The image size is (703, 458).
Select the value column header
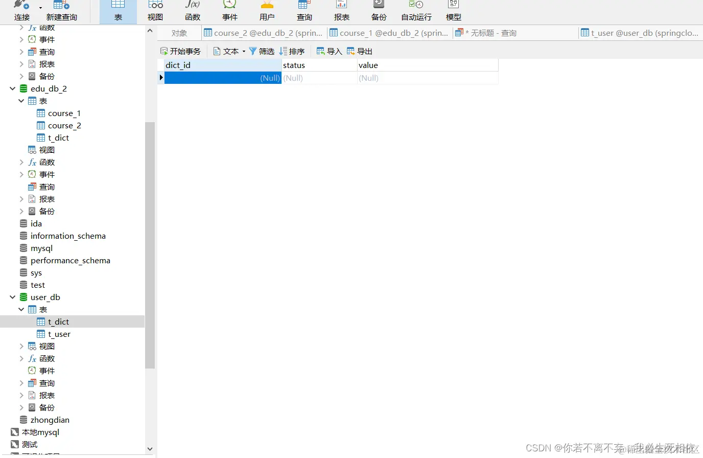click(428, 65)
